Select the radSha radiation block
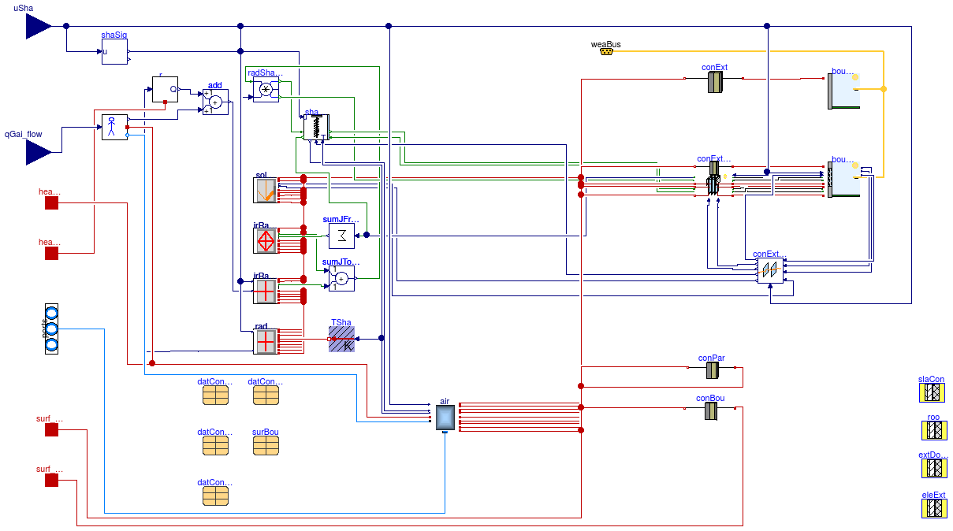This screenshot has width=953, height=531. 266,90
